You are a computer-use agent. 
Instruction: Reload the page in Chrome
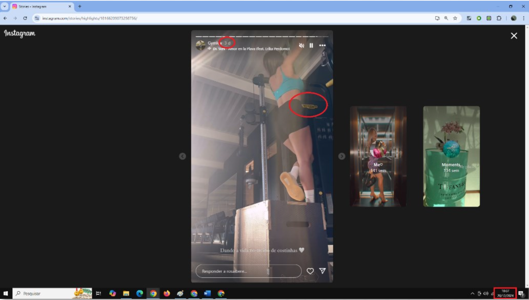25,18
